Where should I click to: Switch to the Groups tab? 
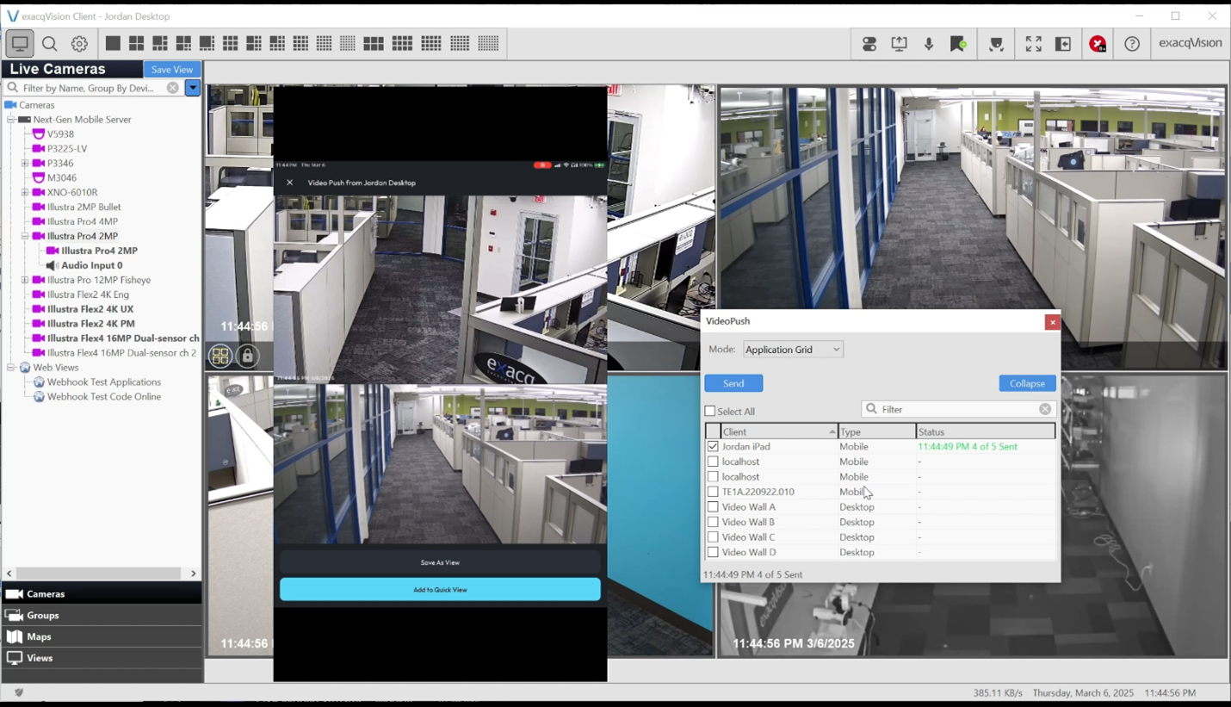(x=42, y=616)
